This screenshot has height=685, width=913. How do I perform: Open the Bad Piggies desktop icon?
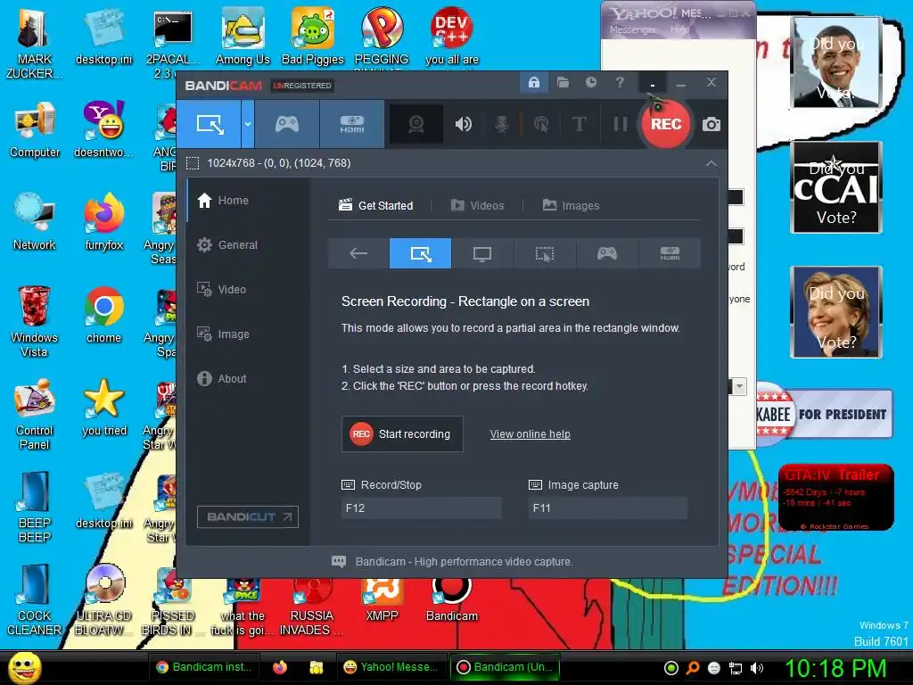click(313, 36)
